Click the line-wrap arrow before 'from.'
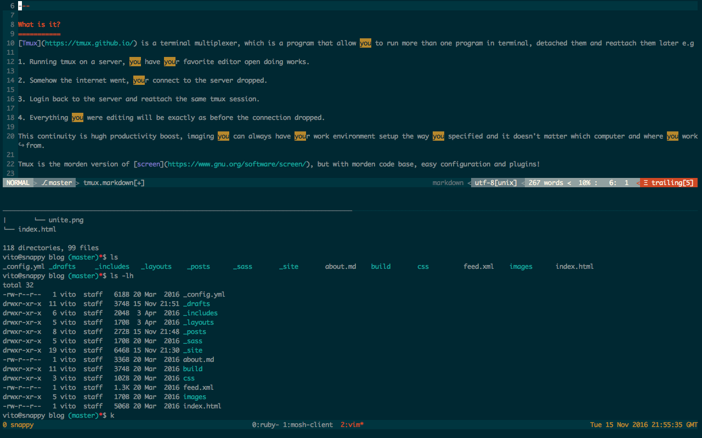The height and width of the screenshot is (438, 702). point(21,146)
